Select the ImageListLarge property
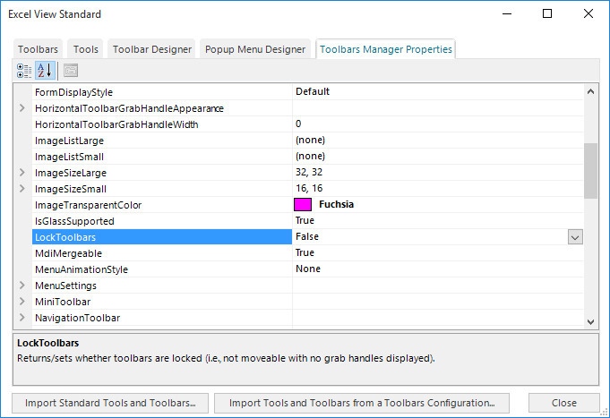The height and width of the screenshot is (418, 610). coord(69,141)
